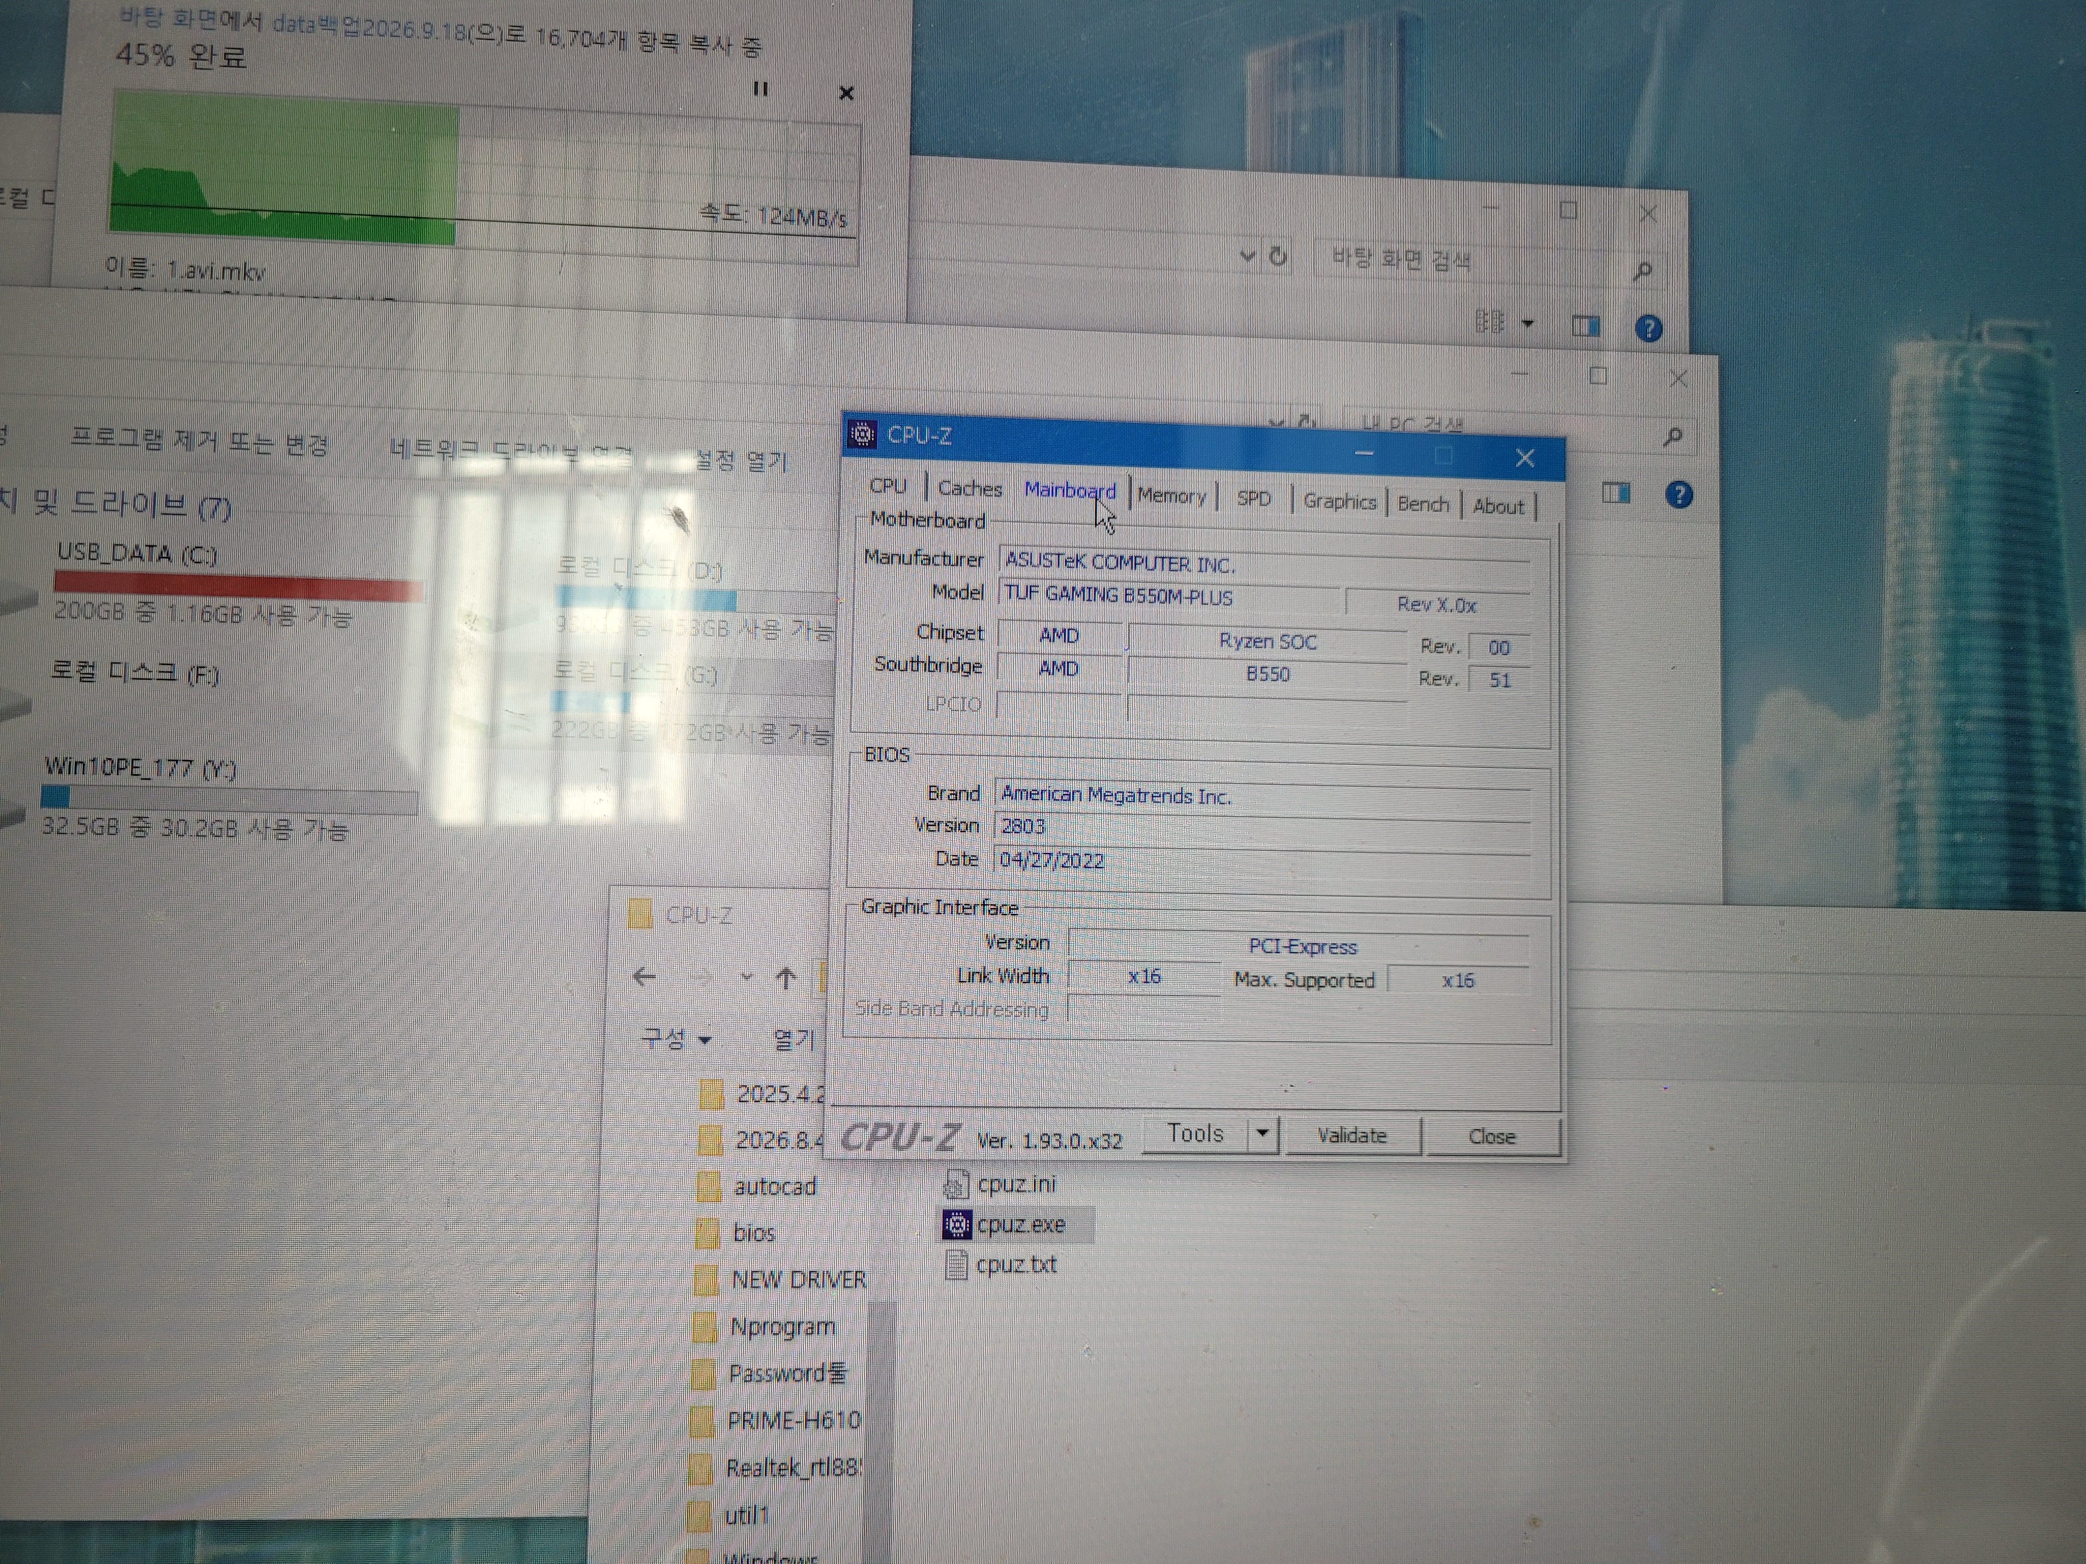Open the Graphics tab in CPU-Z

[1339, 502]
